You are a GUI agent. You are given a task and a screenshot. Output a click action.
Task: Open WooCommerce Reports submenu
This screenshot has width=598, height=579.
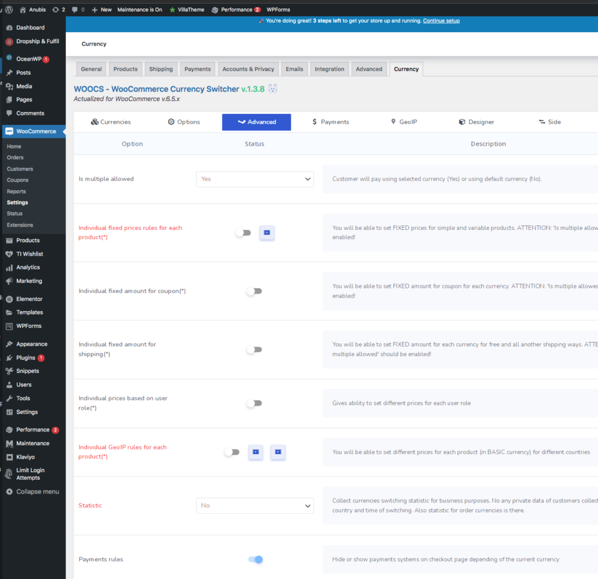(x=16, y=191)
